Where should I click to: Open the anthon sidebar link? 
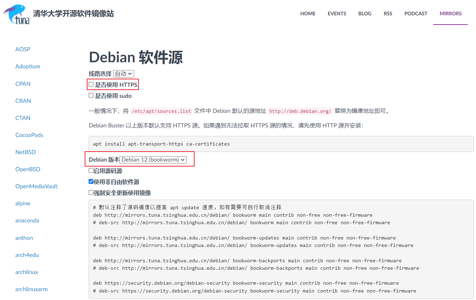[x=24, y=238]
